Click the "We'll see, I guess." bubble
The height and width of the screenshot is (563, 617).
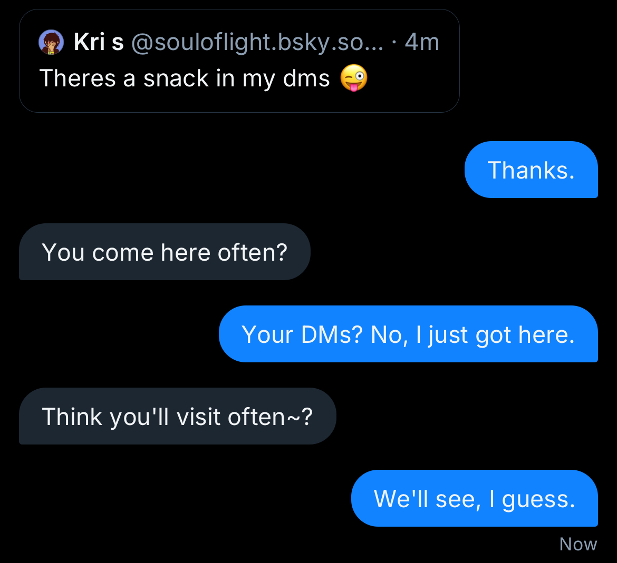coord(474,498)
